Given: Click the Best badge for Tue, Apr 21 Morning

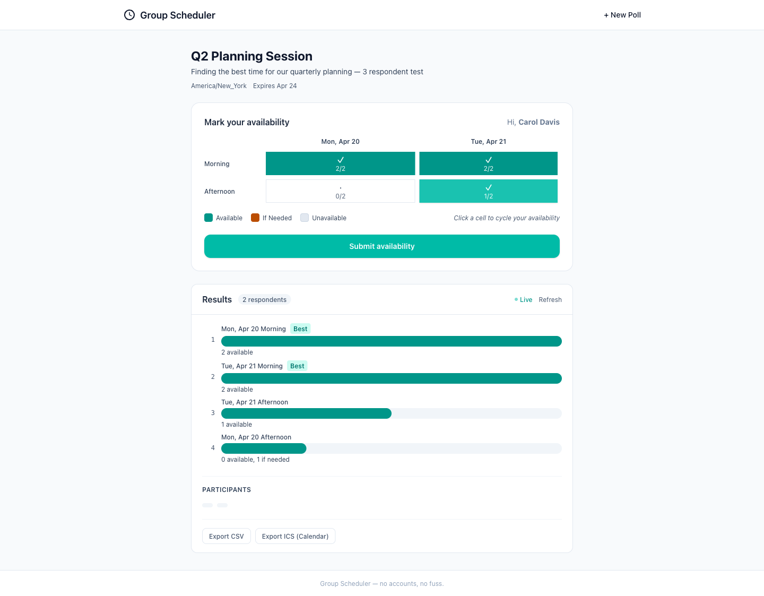Looking at the screenshot, I should (x=297, y=366).
